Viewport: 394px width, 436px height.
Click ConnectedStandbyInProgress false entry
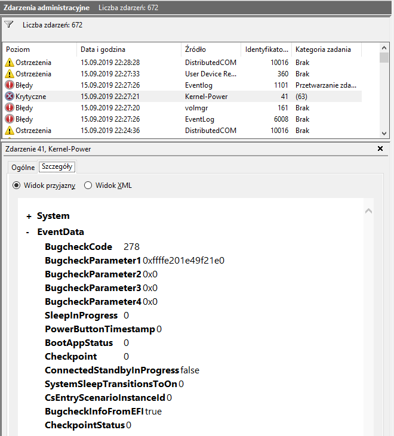(122, 370)
